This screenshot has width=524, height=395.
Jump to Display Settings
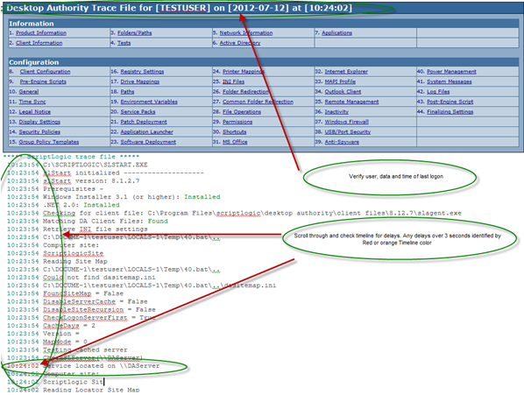(39, 122)
